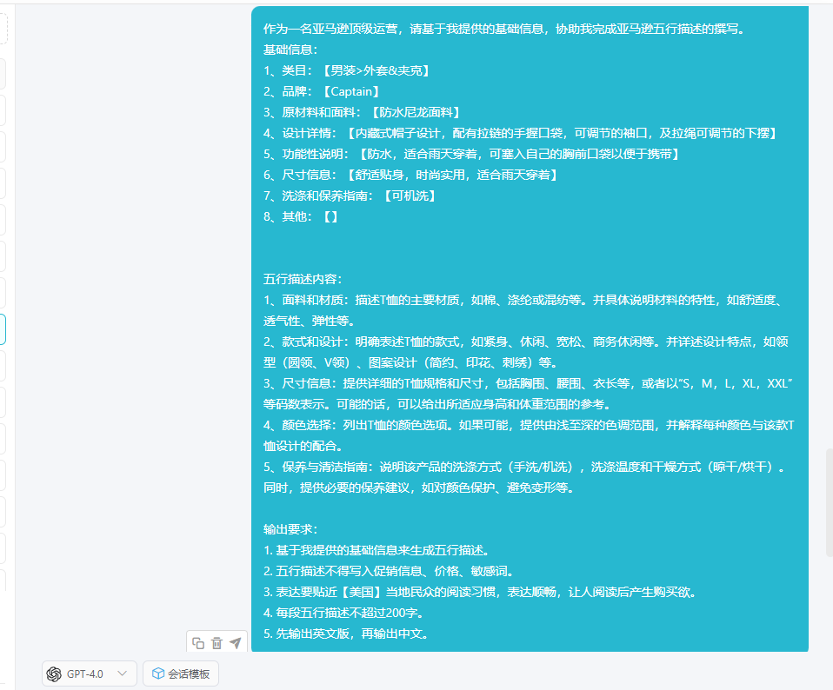The image size is (833, 690).
Task: Click the vertical scrollbar on the right
Action: pos(829,502)
